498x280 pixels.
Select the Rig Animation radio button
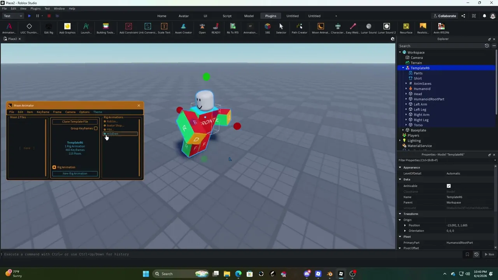[54, 167]
